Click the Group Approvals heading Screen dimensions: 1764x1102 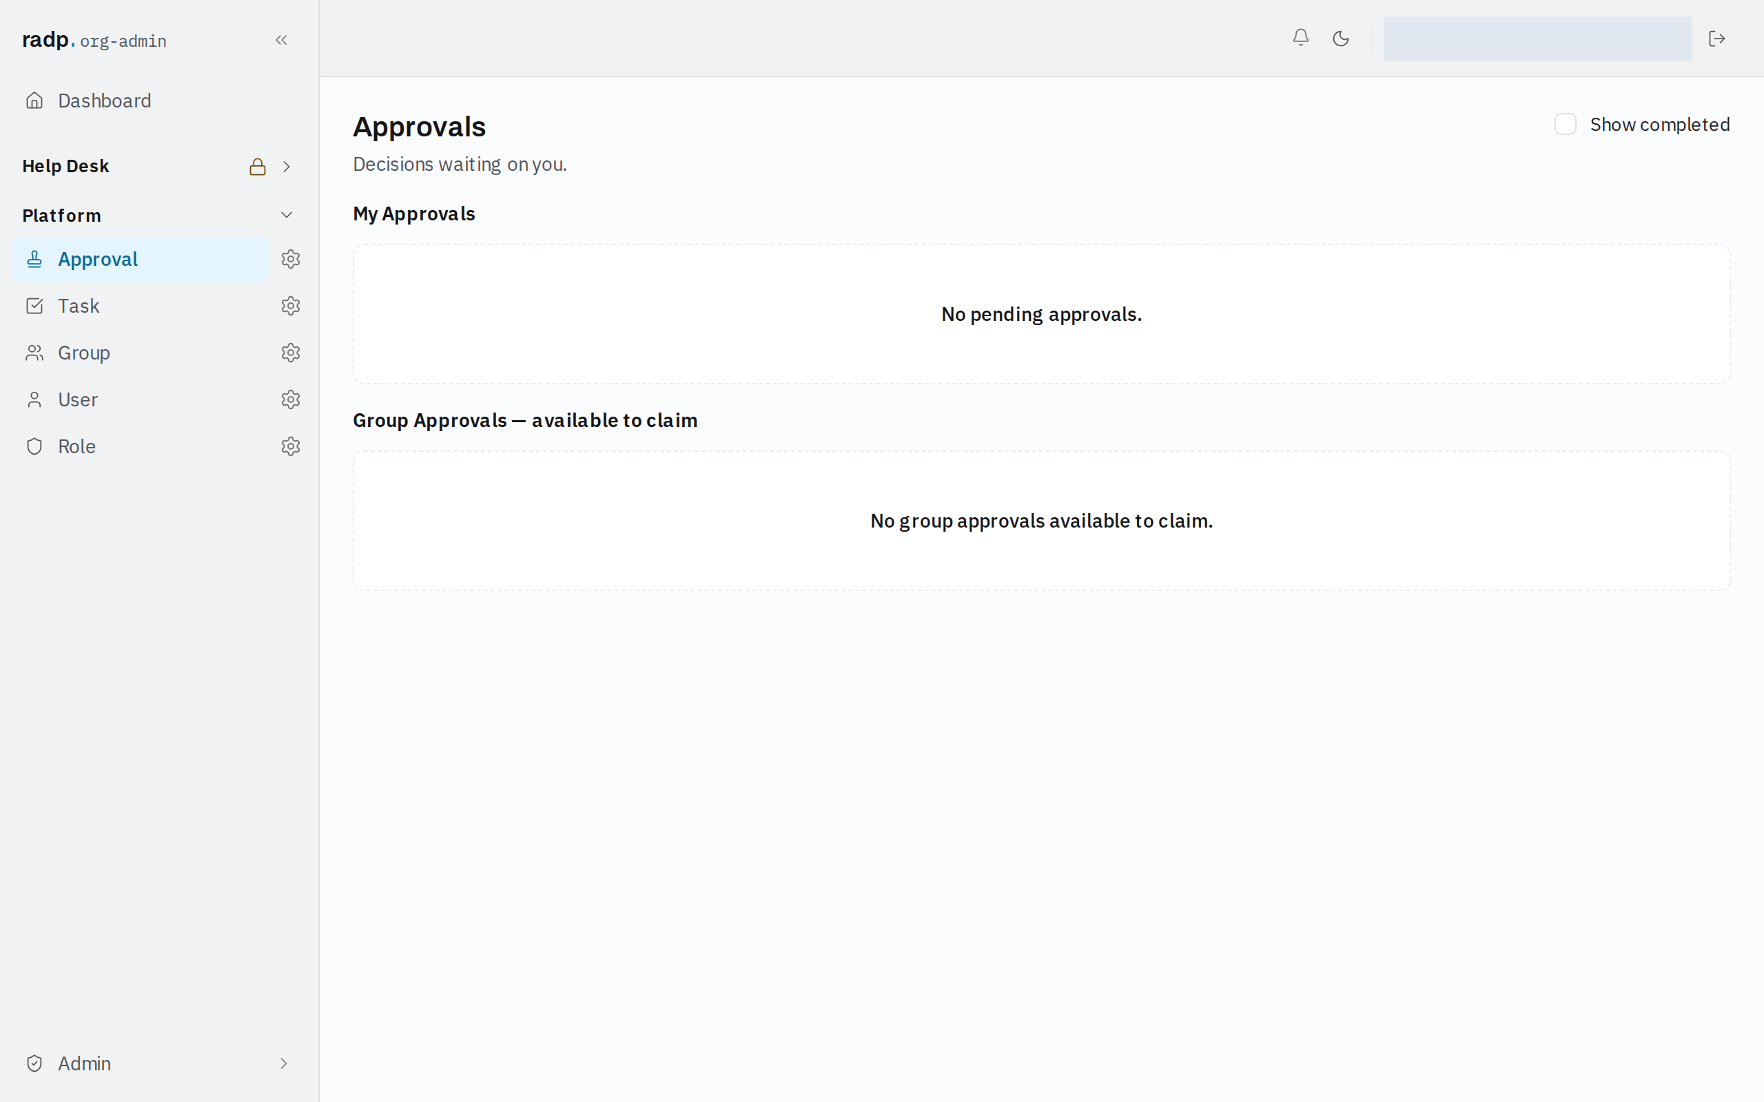pyautogui.click(x=525, y=421)
